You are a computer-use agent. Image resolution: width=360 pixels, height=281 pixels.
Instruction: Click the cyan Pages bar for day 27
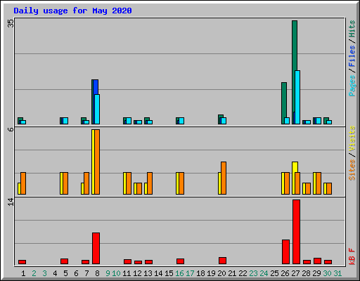pos(297,97)
